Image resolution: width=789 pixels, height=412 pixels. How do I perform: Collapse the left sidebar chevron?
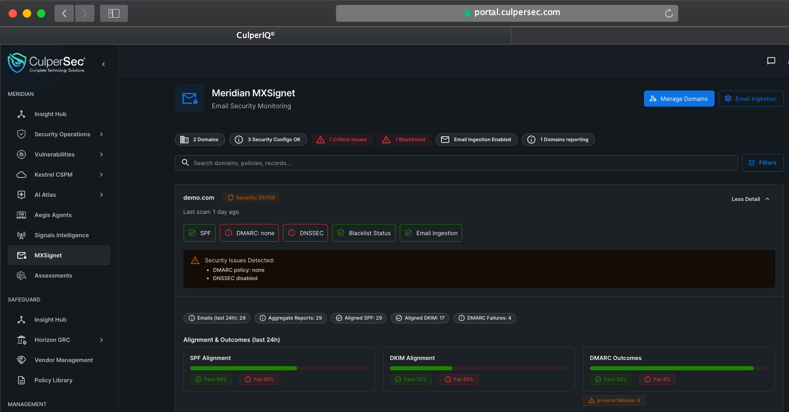pos(104,64)
